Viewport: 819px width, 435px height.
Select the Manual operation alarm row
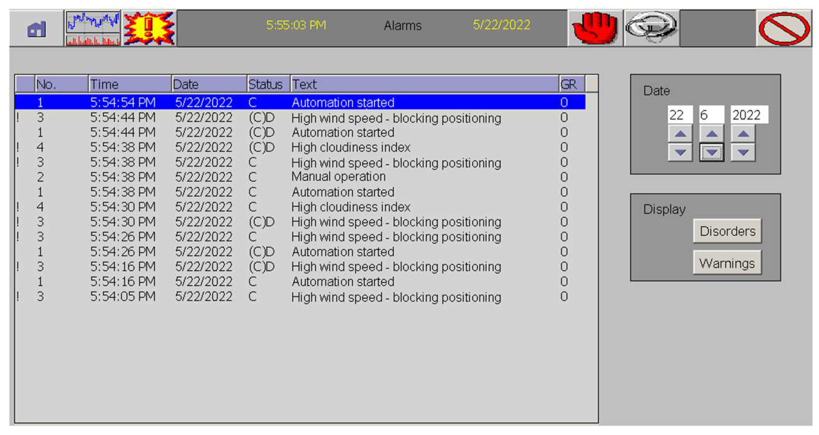click(x=338, y=177)
